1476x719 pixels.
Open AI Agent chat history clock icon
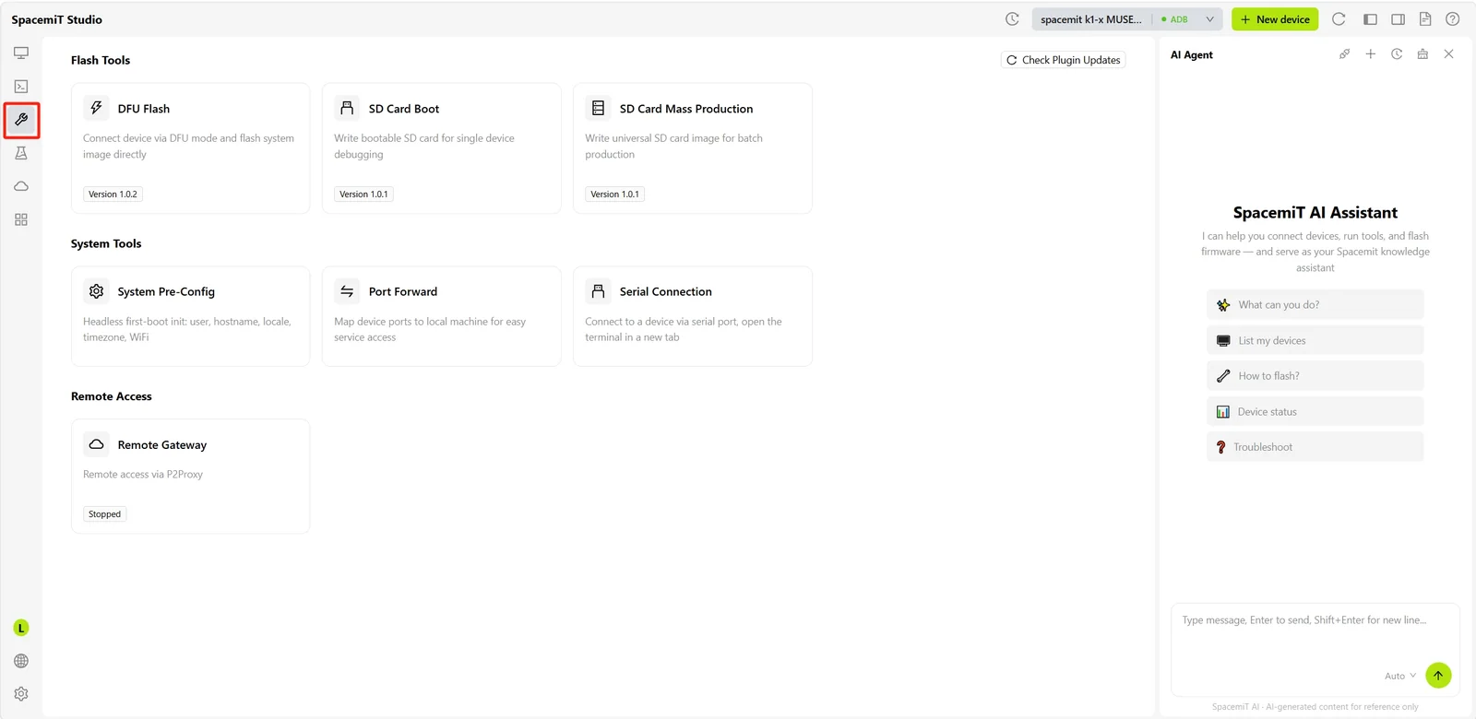1397,54
